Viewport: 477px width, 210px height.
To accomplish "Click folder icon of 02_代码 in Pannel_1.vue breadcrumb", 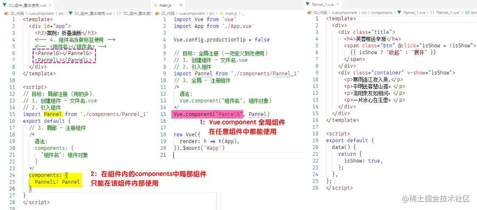I will coord(310,13).
